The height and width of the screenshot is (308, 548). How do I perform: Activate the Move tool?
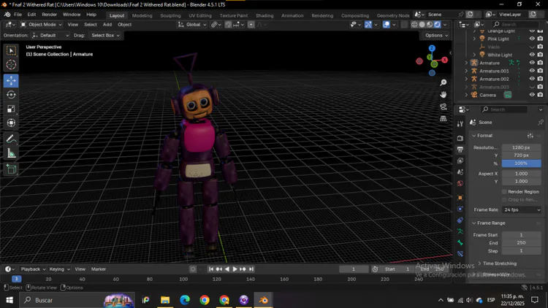[11, 81]
